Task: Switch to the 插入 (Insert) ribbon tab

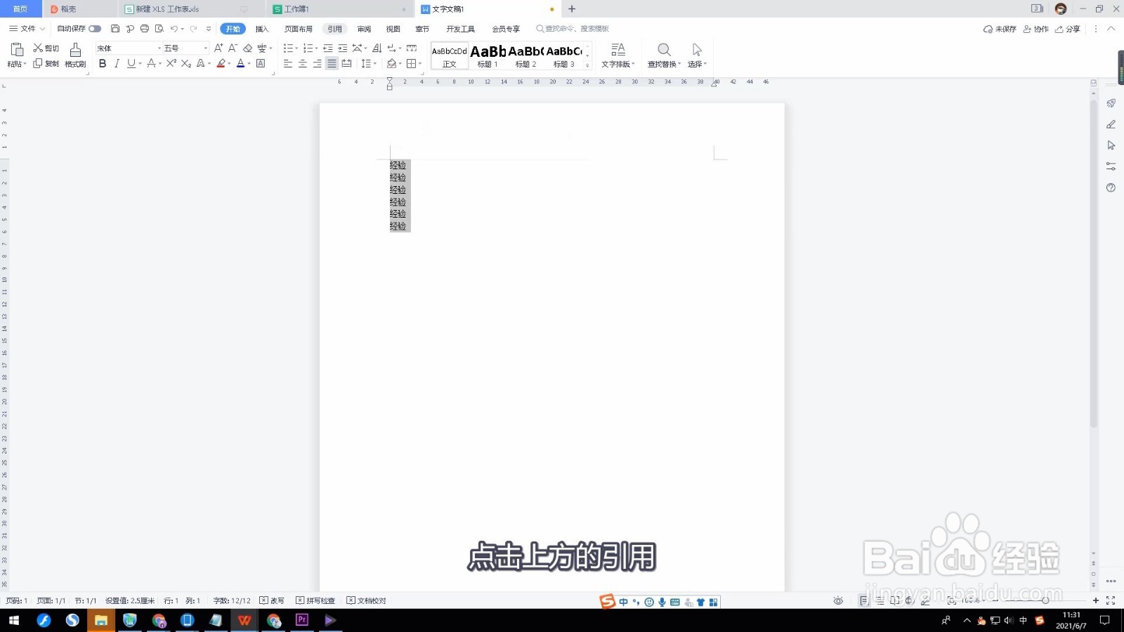Action: pyautogui.click(x=262, y=29)
